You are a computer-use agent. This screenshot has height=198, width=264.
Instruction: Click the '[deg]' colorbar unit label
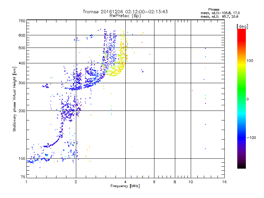(242, 27)
